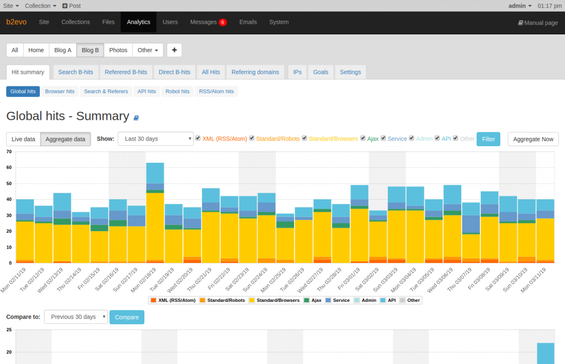565x364 pixels.
Task: Open the manual book icon beside Summary heading
Action: pyautogui.click(x=136, y=118)
